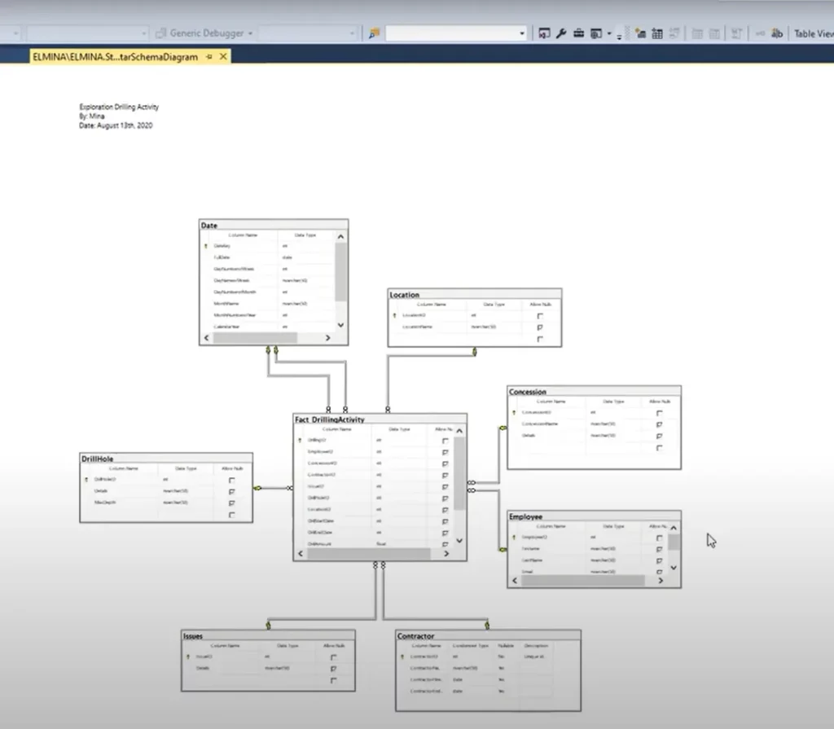The height and width of the screenshot is (729, 834).
Task: Click the Table View button on the toolbar
Action: 812,33
